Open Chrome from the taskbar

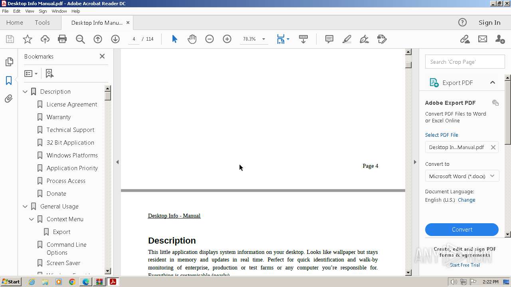[72, 282]
